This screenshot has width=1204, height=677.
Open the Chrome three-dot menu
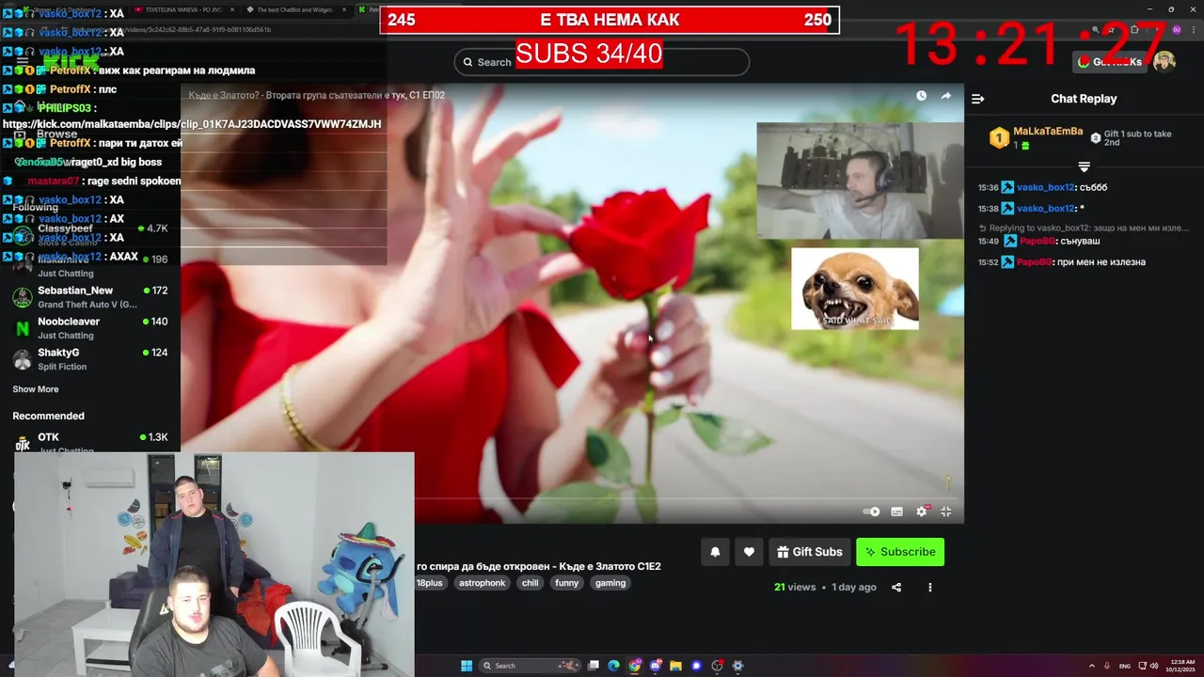point(1194,30)
